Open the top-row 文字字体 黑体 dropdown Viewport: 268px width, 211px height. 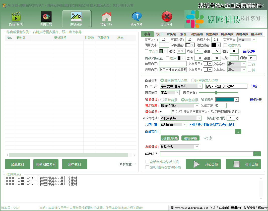coord(247,40)
